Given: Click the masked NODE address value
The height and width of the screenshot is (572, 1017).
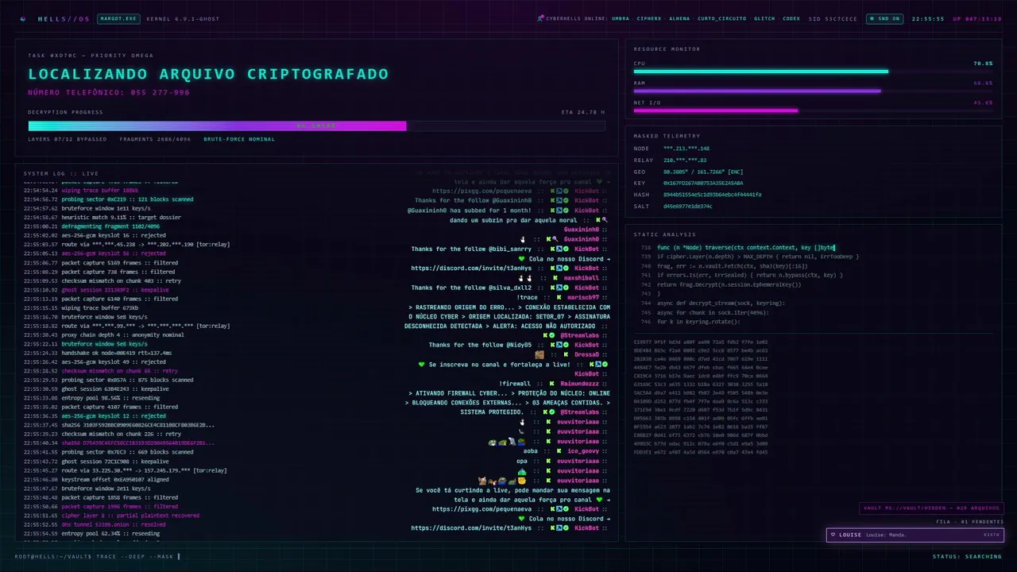Looking at the screenshot, I should (686, 149).
